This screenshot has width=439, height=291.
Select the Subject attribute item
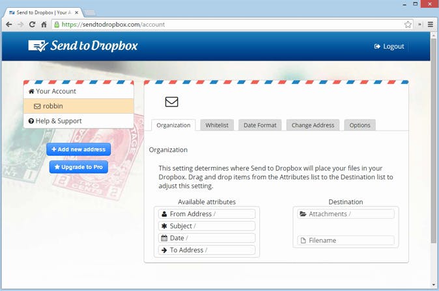(x=207, y=226)
